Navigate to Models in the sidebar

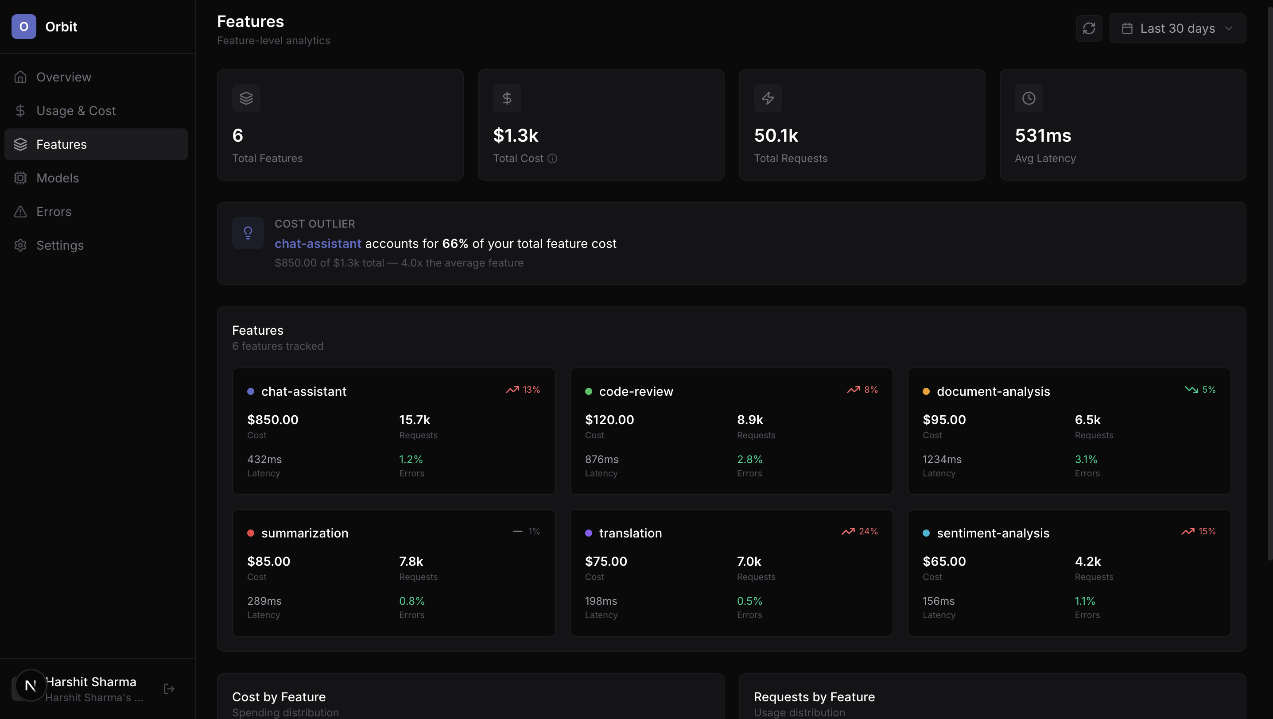coord(57,178)
